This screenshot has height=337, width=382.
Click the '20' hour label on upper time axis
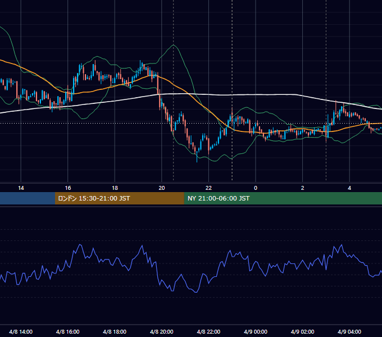click(162, 188)
